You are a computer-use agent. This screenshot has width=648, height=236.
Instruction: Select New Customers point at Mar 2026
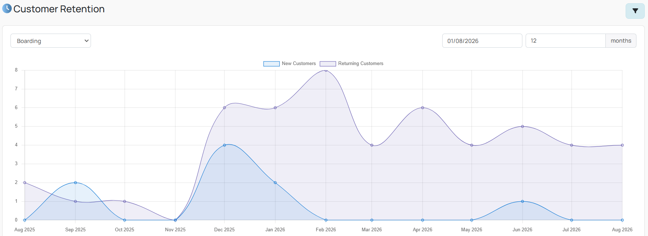(372, 220)
